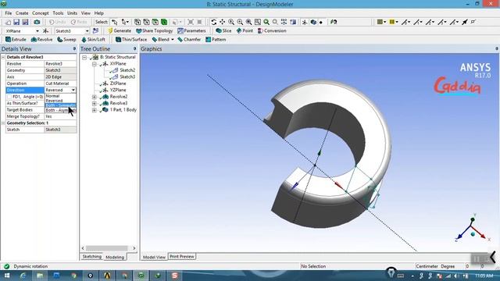The width and height of the screenshot is (500, 281).
Task: Switch to the Sketching tab
Action: pos(92,257)
